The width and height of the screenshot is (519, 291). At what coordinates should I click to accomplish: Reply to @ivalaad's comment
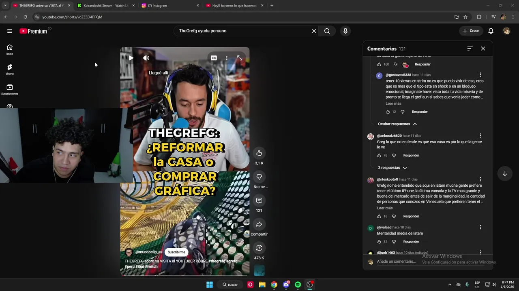click(411, 242)
